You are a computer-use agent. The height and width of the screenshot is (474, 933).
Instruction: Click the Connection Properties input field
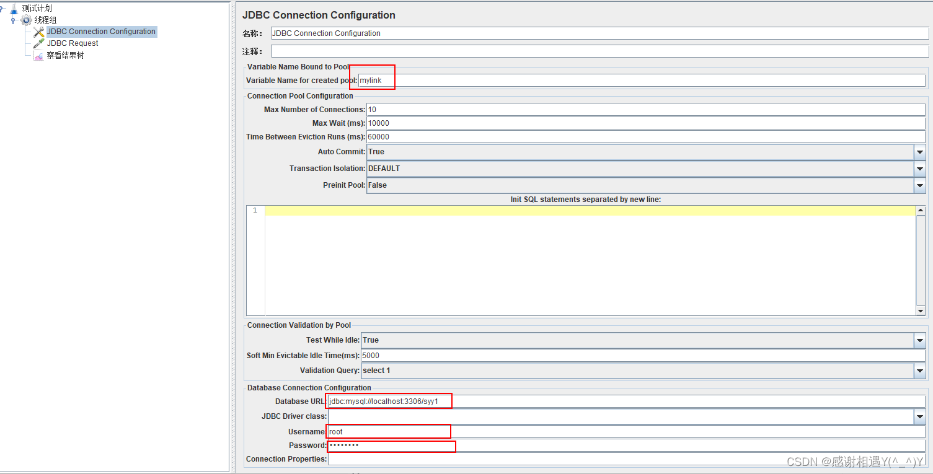click(626, 459)
